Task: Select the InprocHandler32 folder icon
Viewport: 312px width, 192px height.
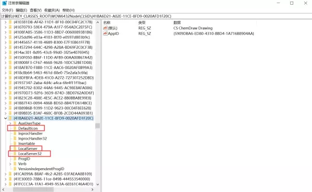Action: pos(15,139)
